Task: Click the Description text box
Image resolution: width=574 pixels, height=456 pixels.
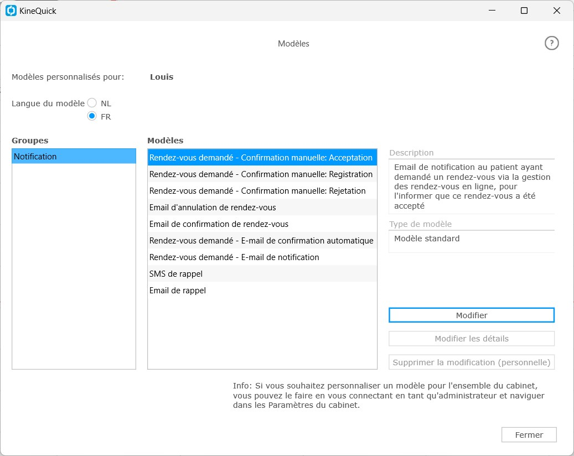Action: [472, 186]
